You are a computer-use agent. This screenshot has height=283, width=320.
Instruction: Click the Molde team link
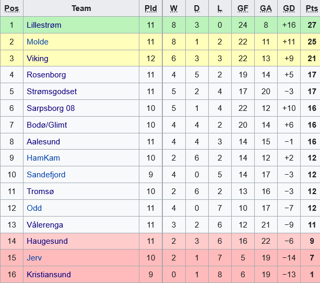(38, 41)
